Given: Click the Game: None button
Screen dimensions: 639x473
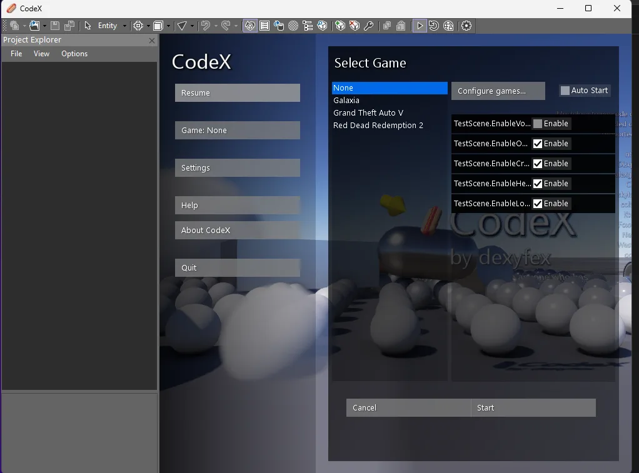Looking at the screenshot, I should (x=238, y=131).
